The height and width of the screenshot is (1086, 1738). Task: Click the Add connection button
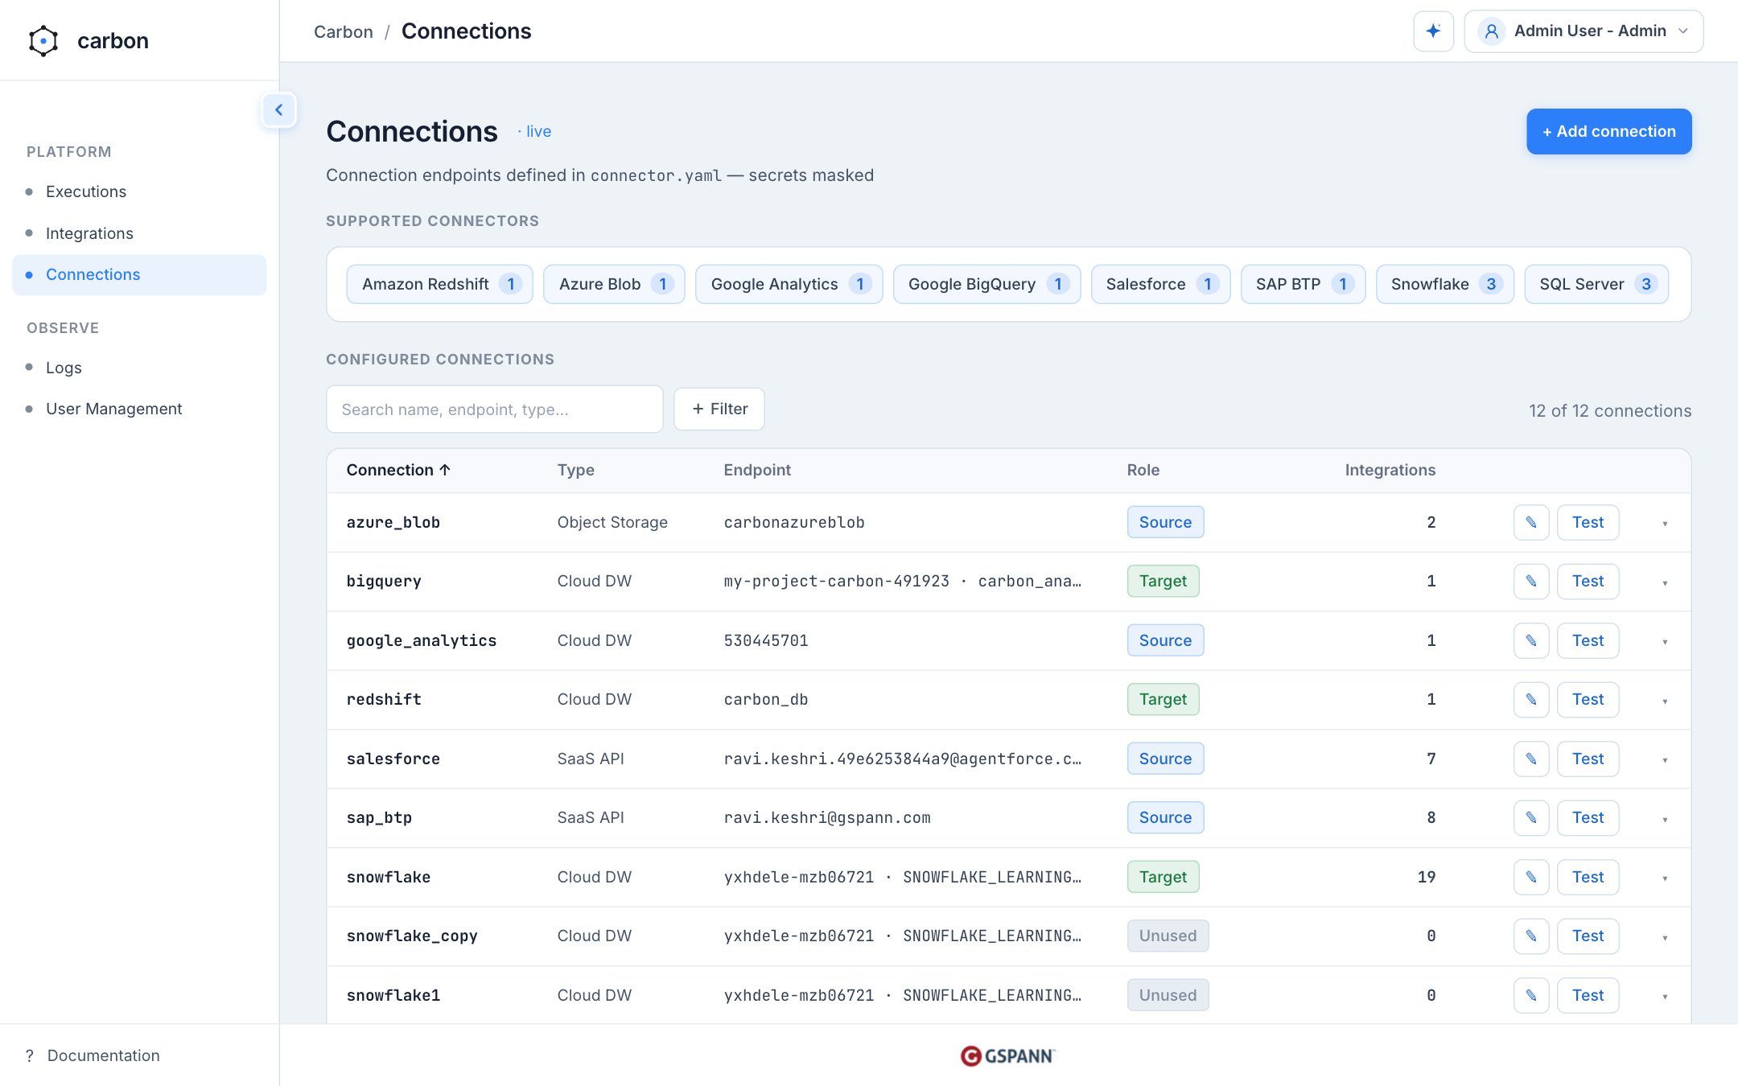[x=1609, y=131]
